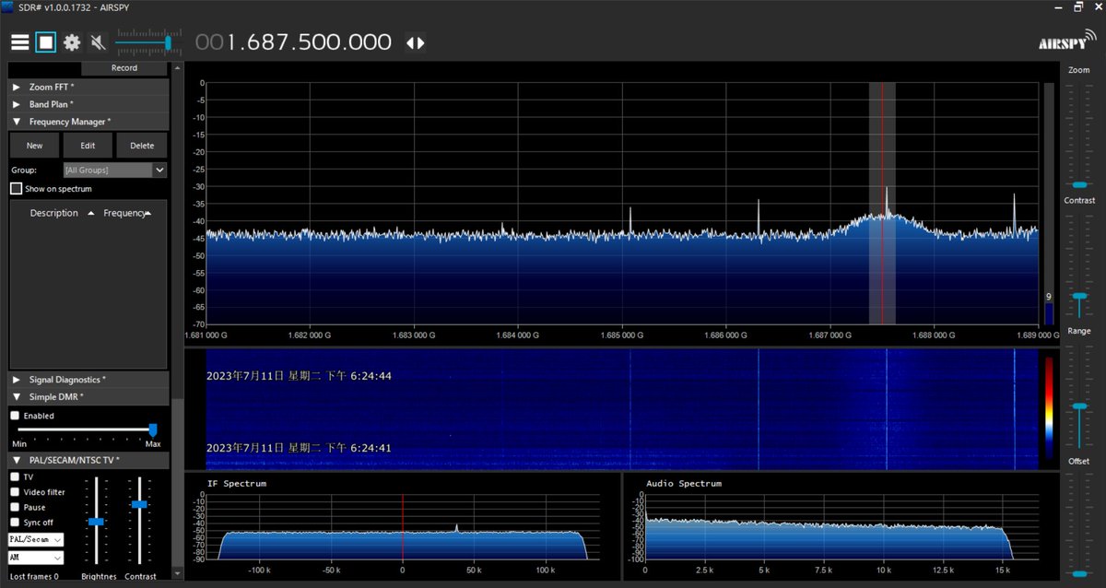Sort by Frequency column header
Screen dimensions: 1106x588
pyautogui.click(x=124, y=213)
